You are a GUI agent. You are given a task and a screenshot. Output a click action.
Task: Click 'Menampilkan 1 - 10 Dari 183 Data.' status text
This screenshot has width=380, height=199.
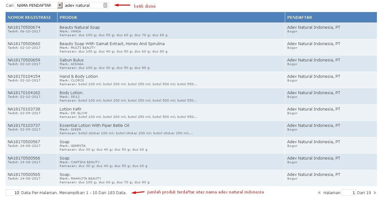pos(93,193)
